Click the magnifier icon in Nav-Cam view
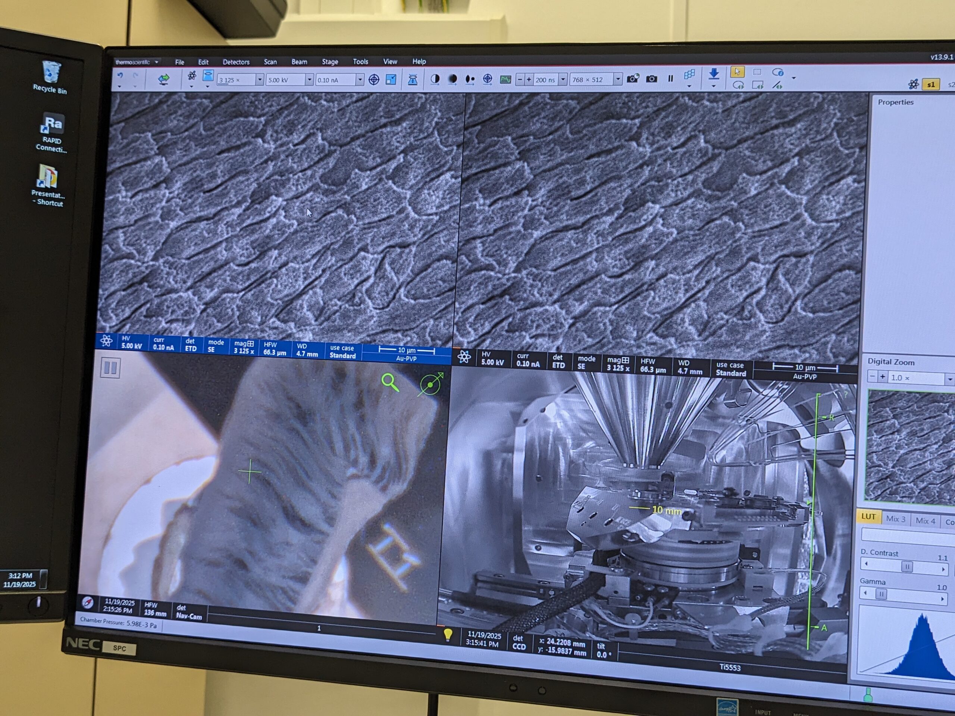955x716 pixels. (389, 382)
